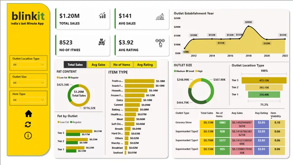Click the $3.91 avg rating cell
The width and height of the screenshot is (293, 165).
click(261, 151)
